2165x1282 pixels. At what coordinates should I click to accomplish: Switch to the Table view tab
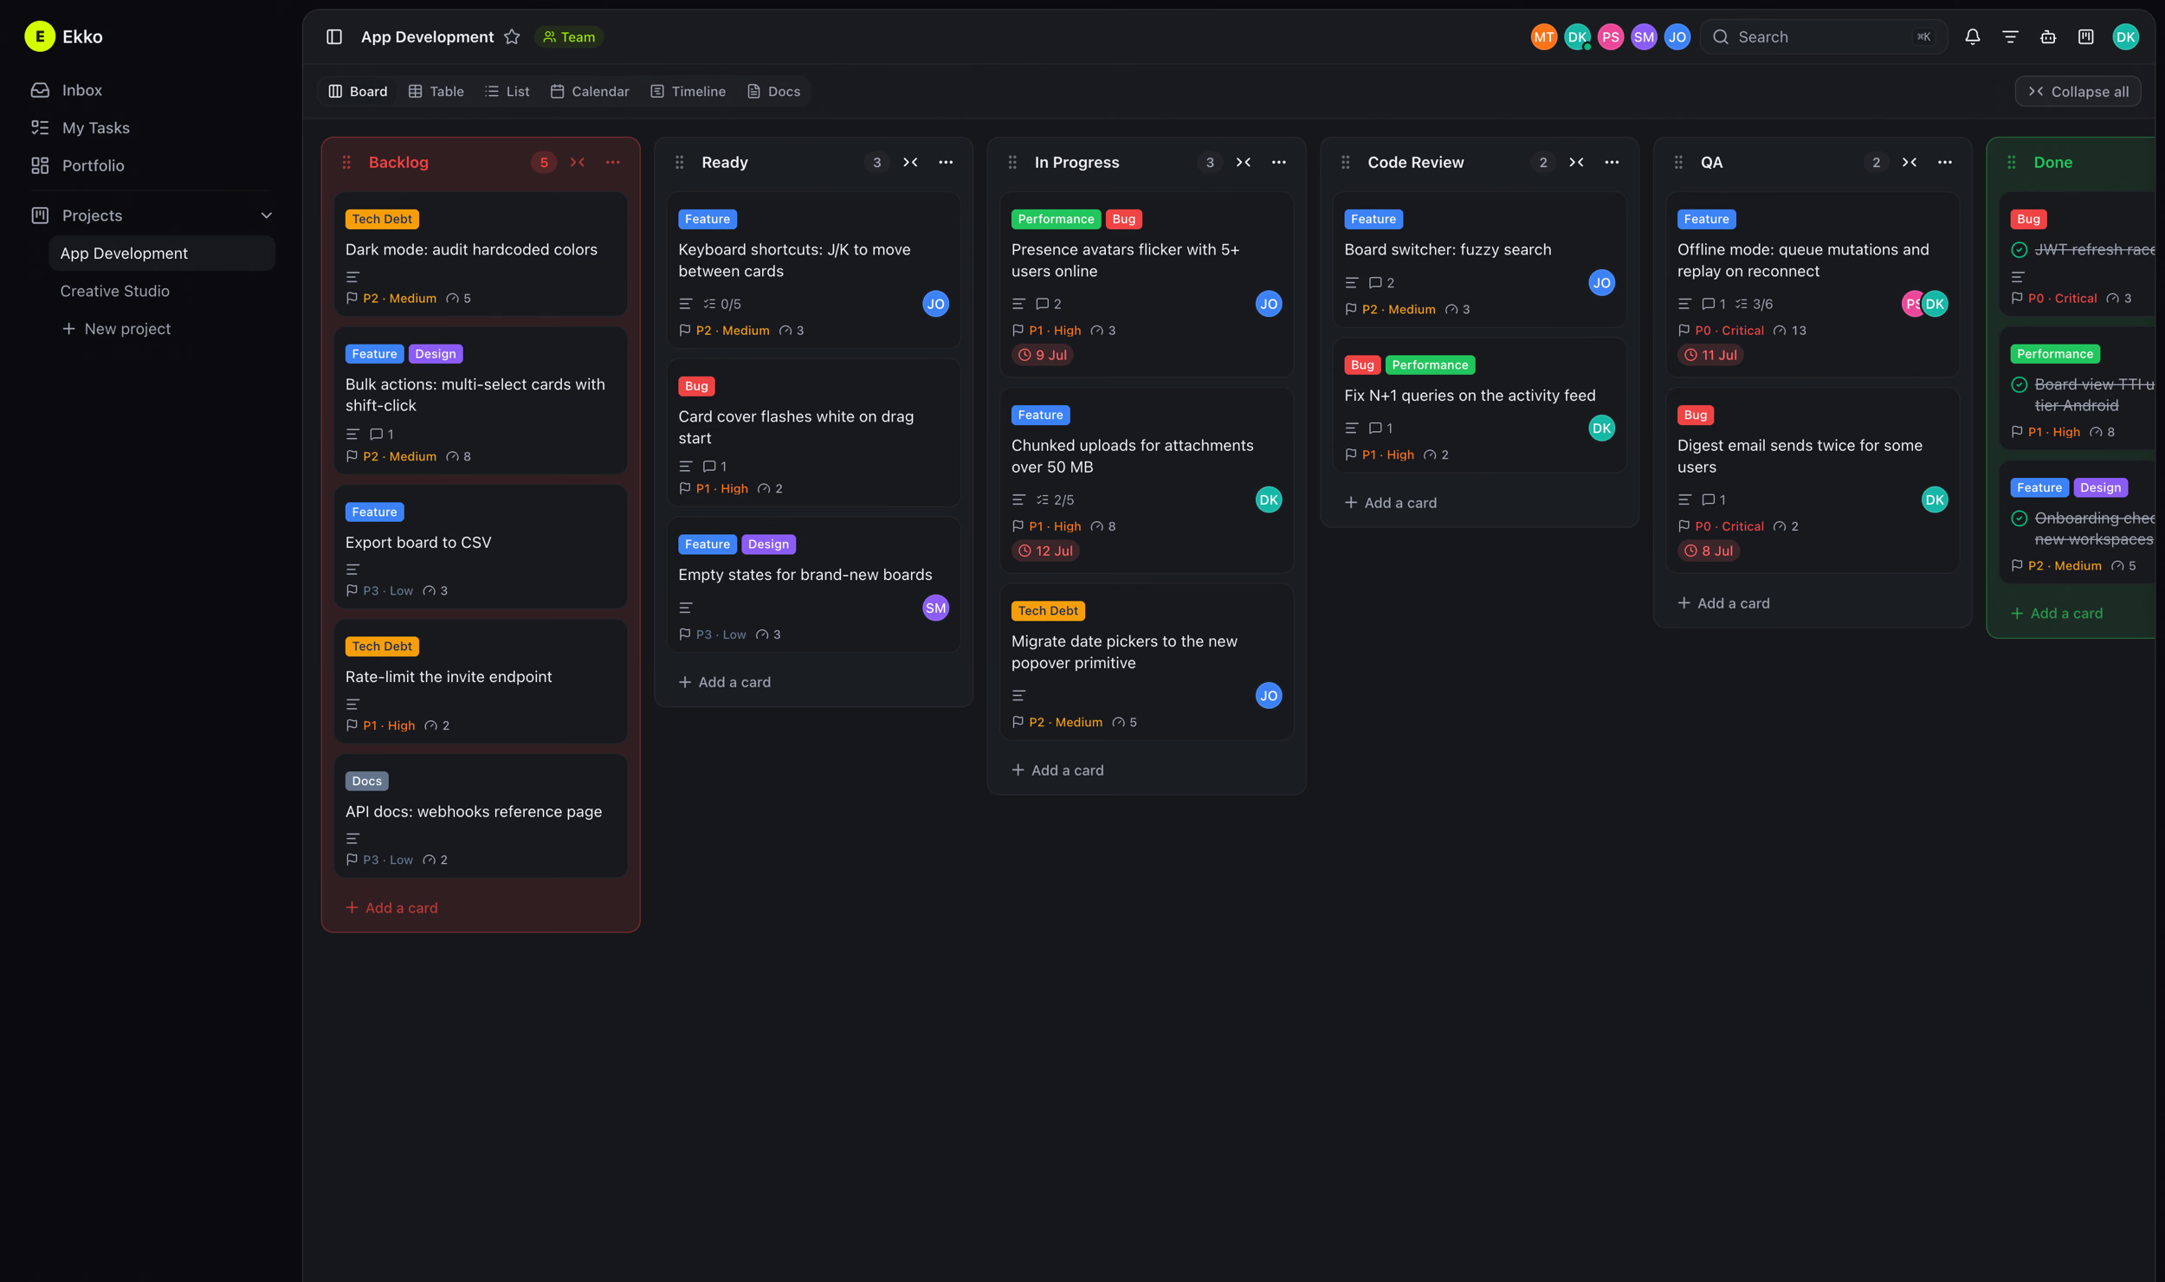point(436,91)
